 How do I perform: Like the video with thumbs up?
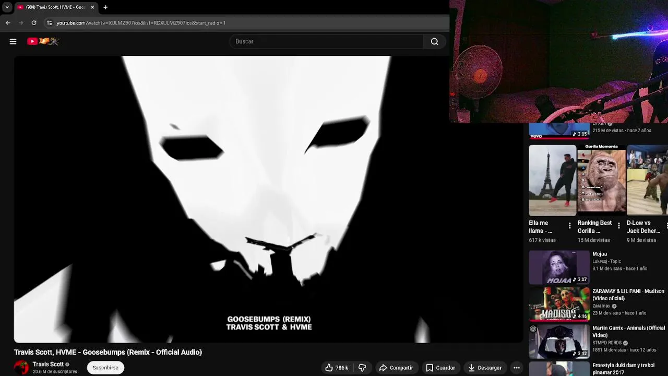(x=336, y=368)
